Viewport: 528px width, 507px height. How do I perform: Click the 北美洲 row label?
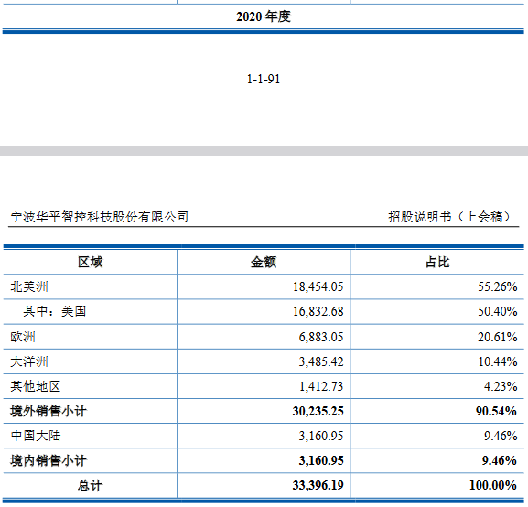(29, 286)
